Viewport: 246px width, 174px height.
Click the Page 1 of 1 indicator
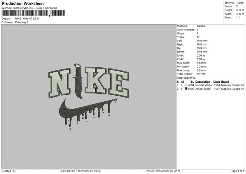tap(237, 171)
